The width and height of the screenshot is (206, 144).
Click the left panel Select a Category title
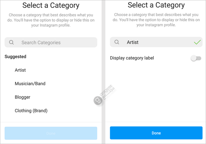51,6
